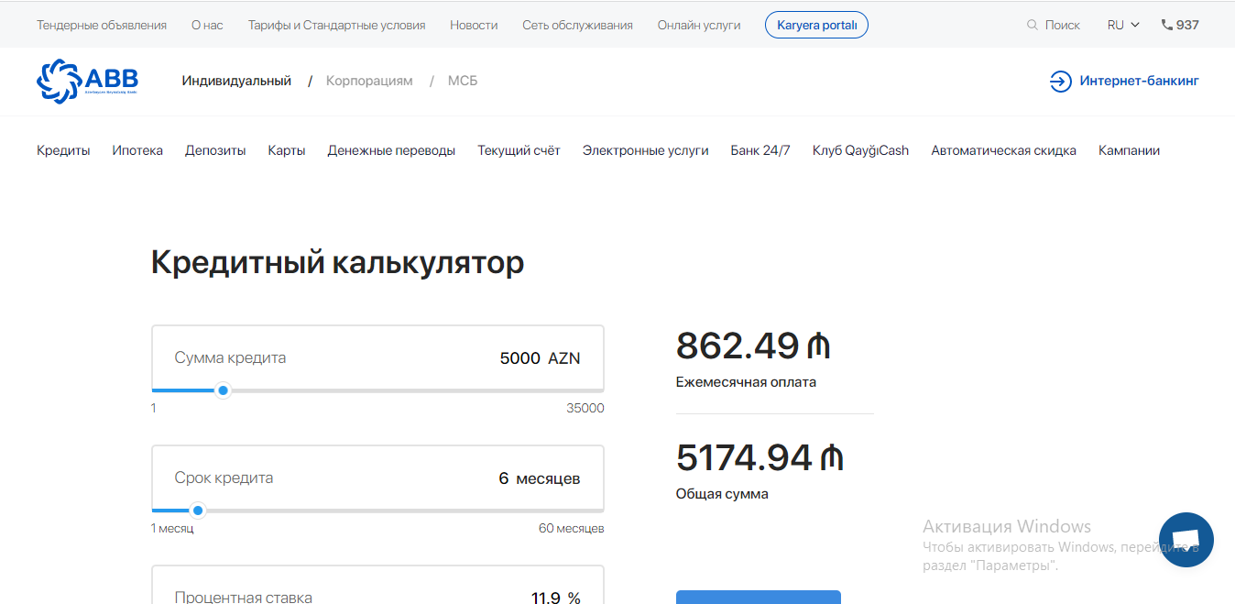Viewport: 1235px width, 604px height.
Task: Click the loan amount 5000 input field
Action: 519,358
